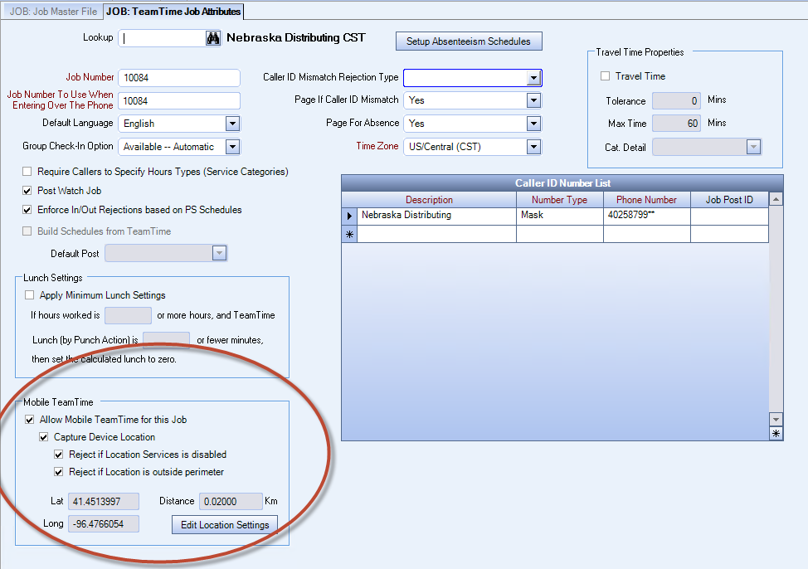Screen dimensions: 808x569
Task: Click Setup Absenteeism Schedules button
Action: (468, 41)
